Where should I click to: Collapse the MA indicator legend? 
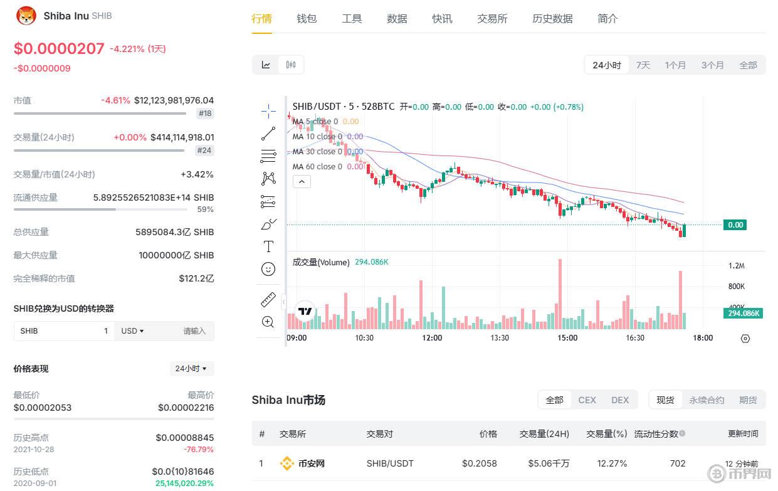(x=302, y=182)
